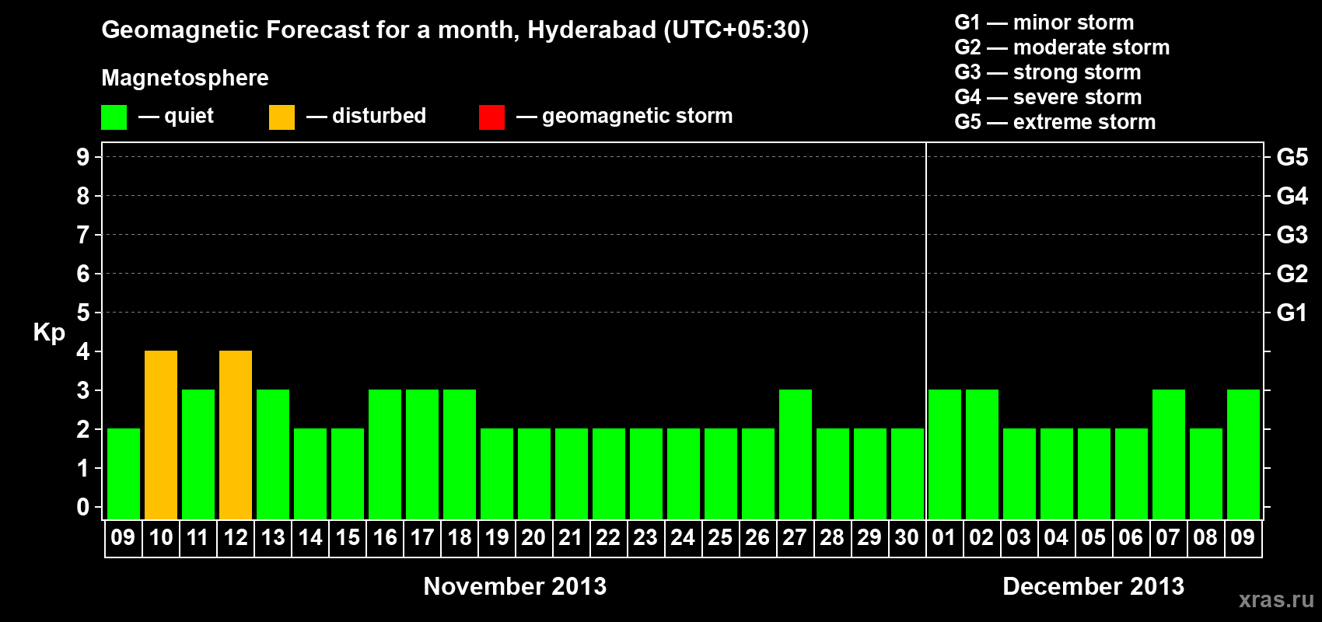Click date cell 01 in December
This screenshot has height=622, width=1322.
point(944,538)
